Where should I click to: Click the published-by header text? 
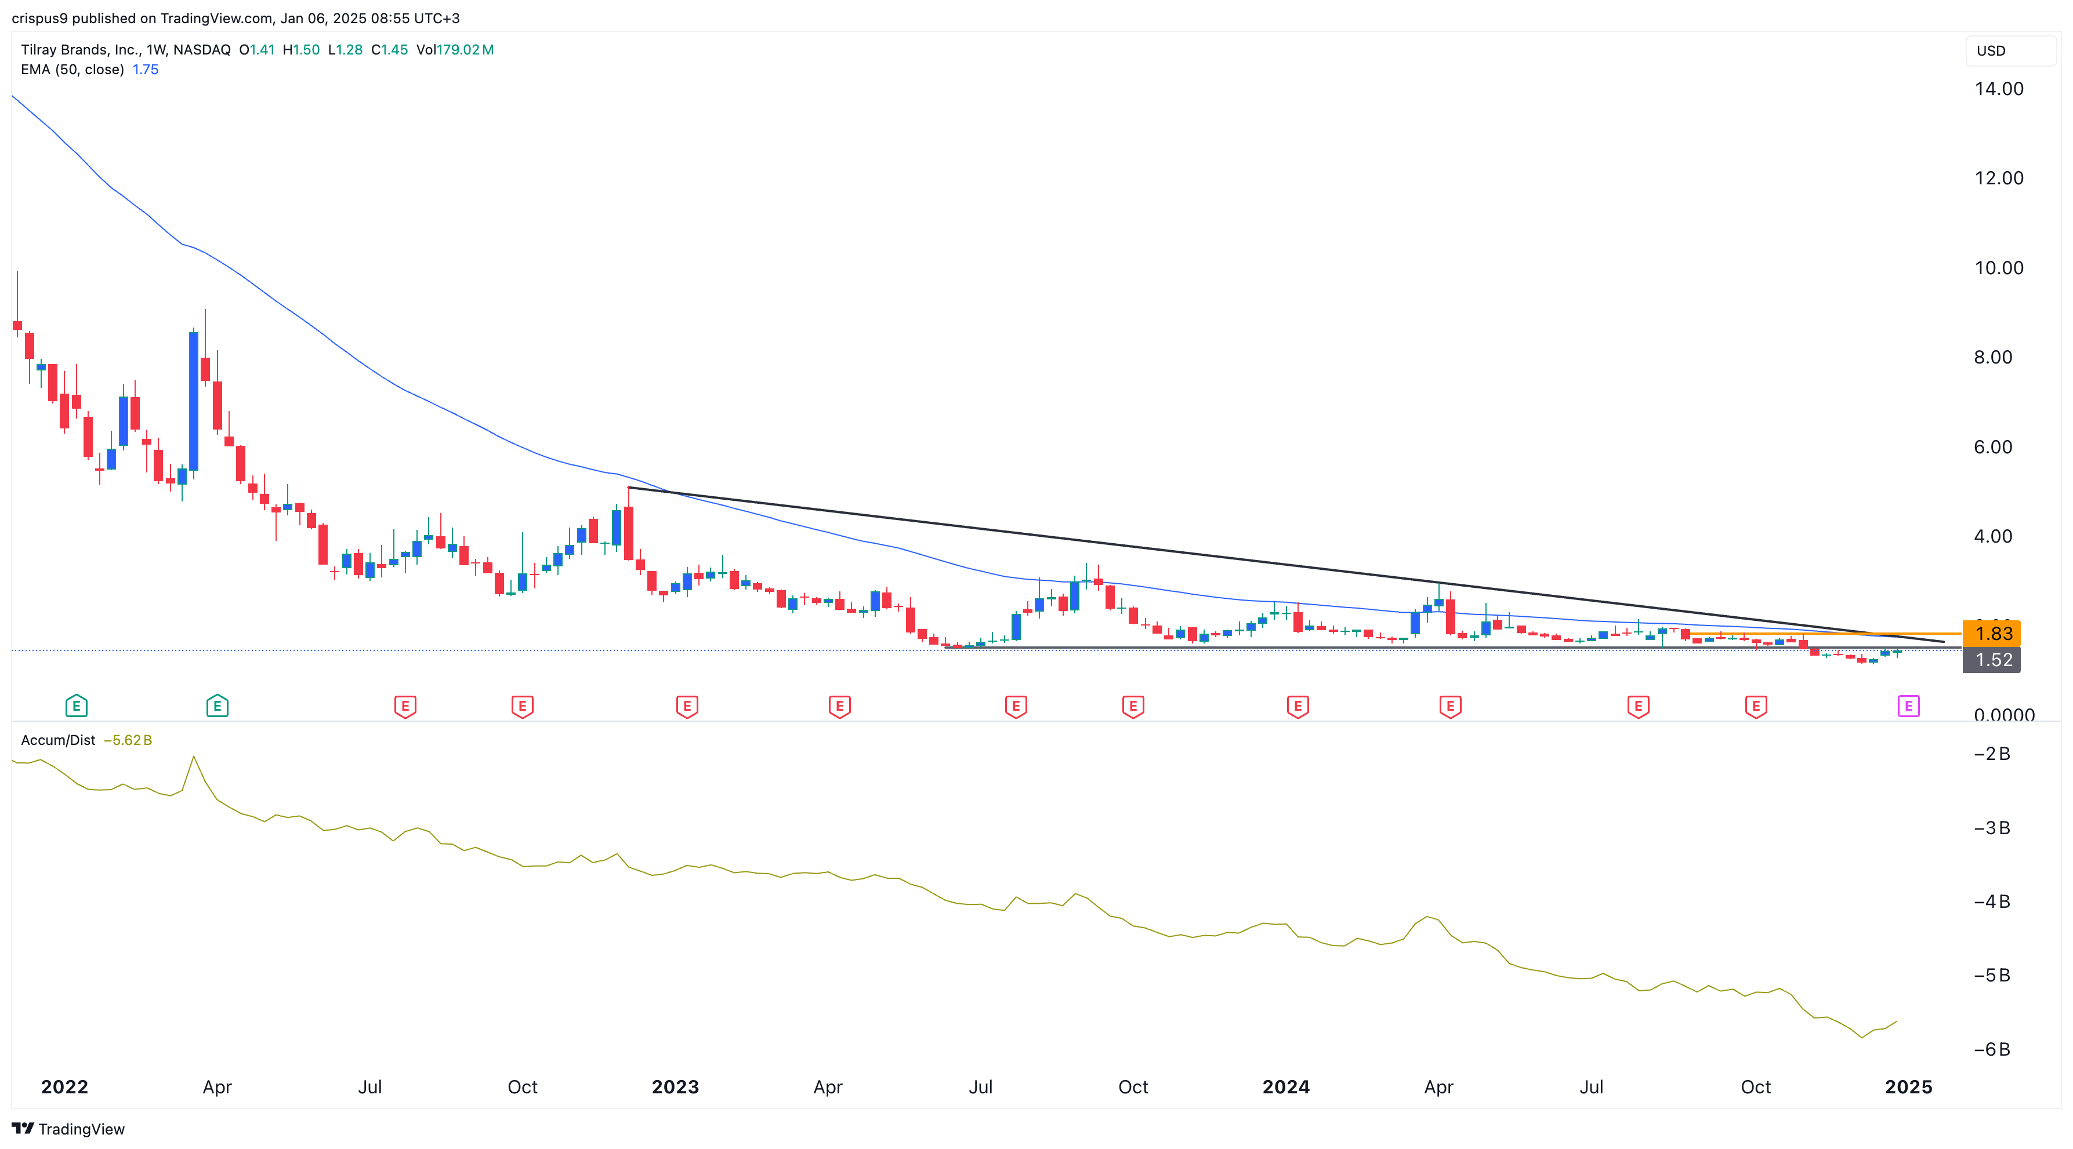(x=236, y=18)
